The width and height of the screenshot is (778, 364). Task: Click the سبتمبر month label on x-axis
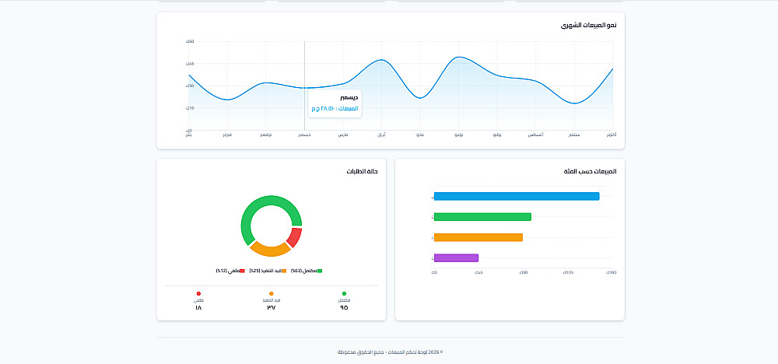(575, 135)
